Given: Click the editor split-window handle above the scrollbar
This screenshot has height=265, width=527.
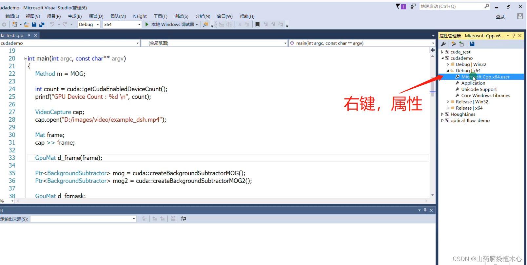Looking at the screenshot, I should coord(433,50).
